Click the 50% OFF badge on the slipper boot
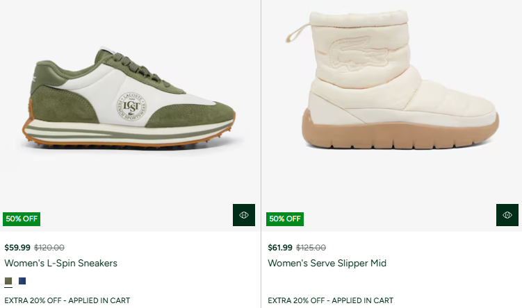Viewport: 522px width, 308px height. pos(285,219)
